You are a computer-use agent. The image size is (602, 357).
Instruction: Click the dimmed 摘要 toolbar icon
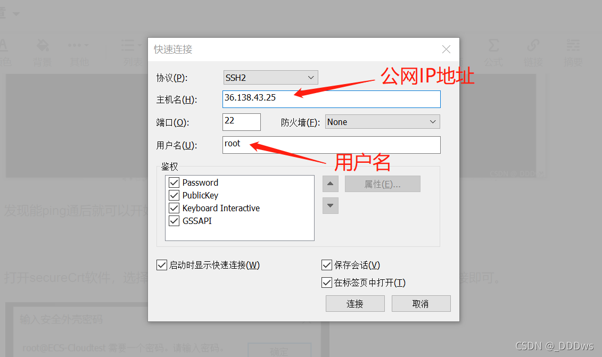click(x=573, y=46)
